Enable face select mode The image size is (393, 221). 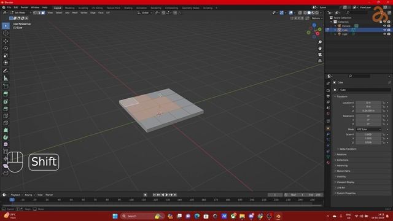[x=43, y=13]
